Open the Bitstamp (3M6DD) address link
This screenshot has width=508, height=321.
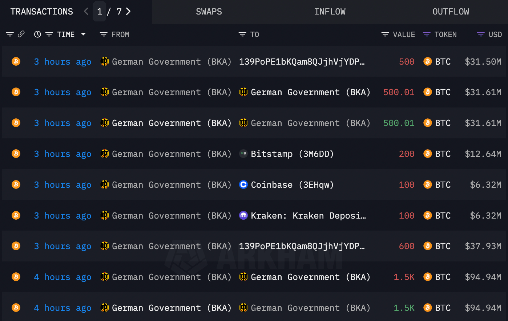tap(292, 154)
